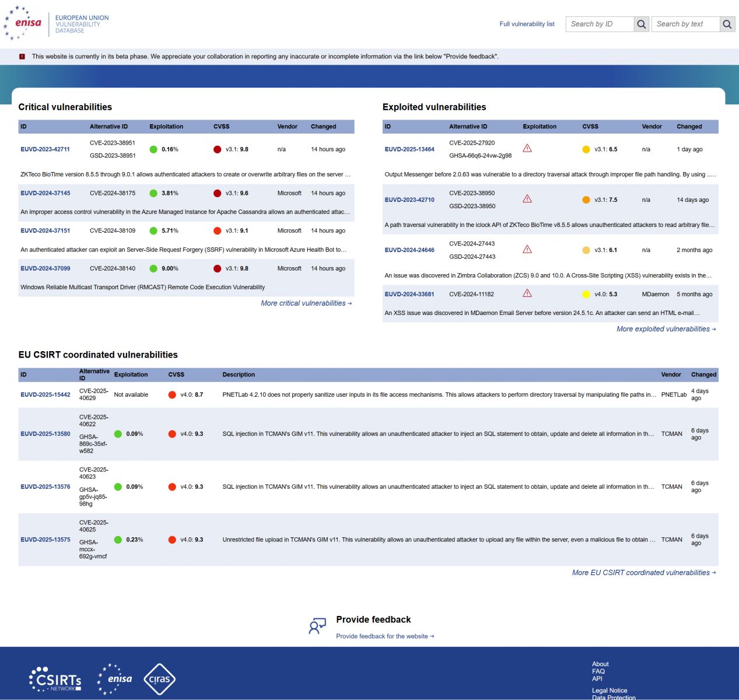This screenshot has width=739, height=700.
Task: Click the exploited warning triangle for EUVD-2023-42710
Action: (x=527, y=199)
